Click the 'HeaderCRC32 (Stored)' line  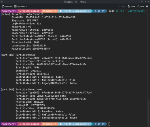click(x=32, y=30)
